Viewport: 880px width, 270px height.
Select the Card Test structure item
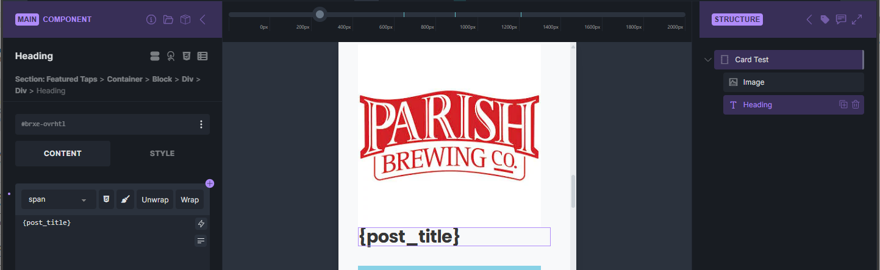(x=789, y=60)
